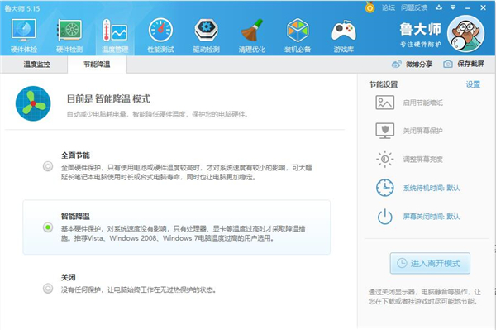496x330 pixels.
Task: Click the 目前是 智能降温 模式 heading
Action: click(108, 99)
